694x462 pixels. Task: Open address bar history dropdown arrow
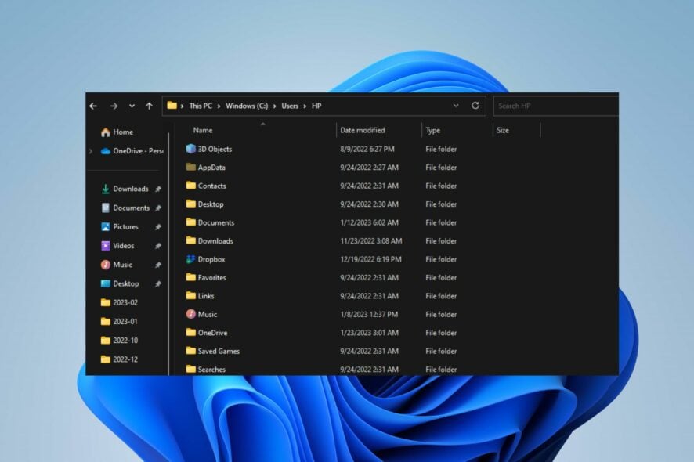[456, 106]
